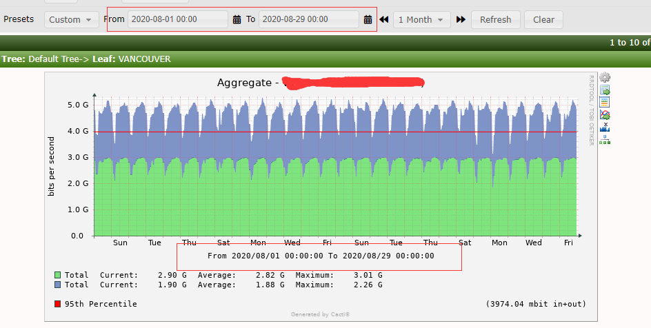The image size is (651, 328).
Task: Click the '95th Percentile' legend label
Action: point(101,304)
